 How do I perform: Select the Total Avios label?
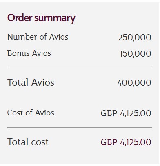pos(31,82)
